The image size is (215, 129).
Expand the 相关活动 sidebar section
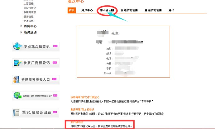30,32
